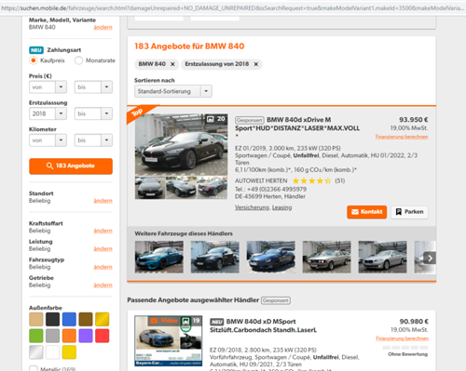Viewport: 466px width, 371px height.
Task: Open the Kilometer von dropdown
Action: (48, 140)
